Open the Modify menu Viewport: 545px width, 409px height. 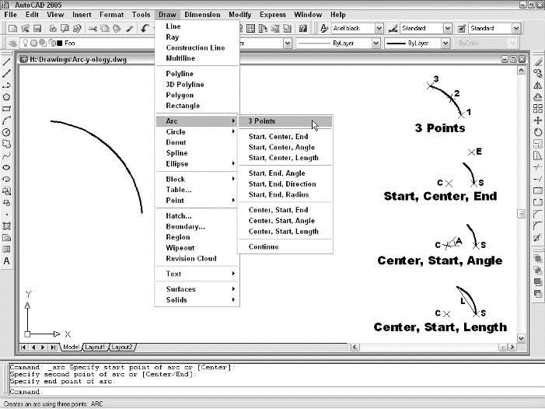[239, 15]
